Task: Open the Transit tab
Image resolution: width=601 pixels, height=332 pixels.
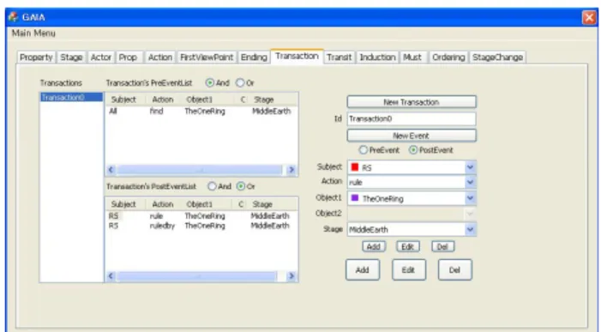Action: [x=339, y=57]
